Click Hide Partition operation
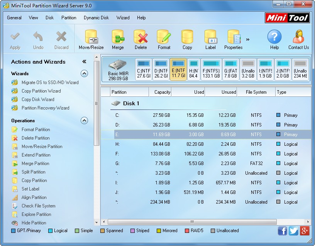 34,223
